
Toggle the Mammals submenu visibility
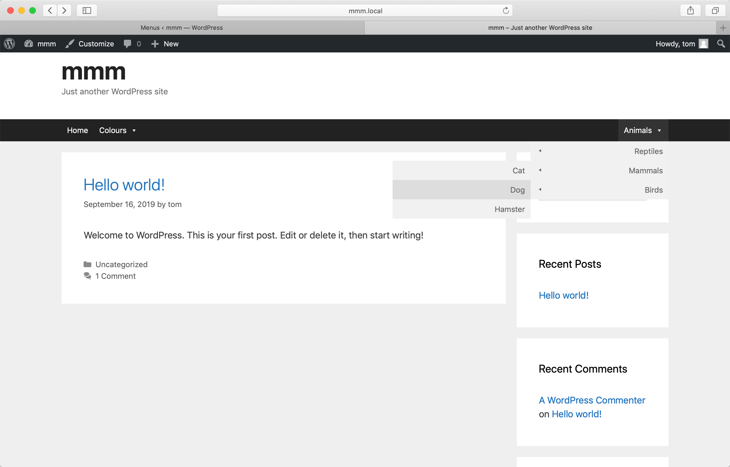(540, 170)
